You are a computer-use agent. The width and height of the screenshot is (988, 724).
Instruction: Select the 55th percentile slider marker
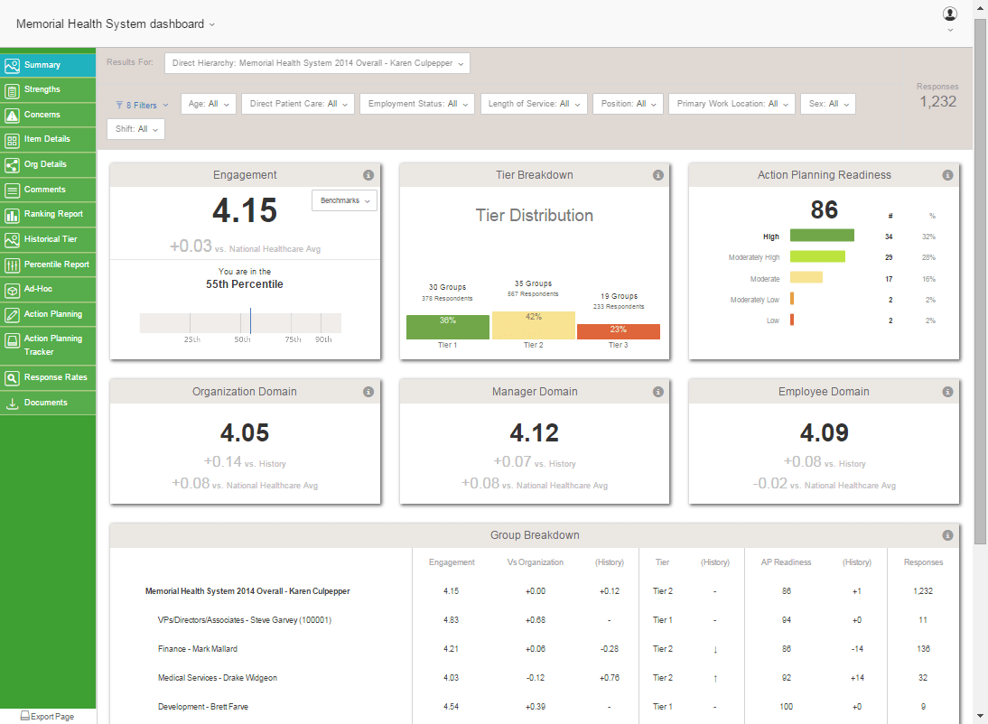[250, 320]
